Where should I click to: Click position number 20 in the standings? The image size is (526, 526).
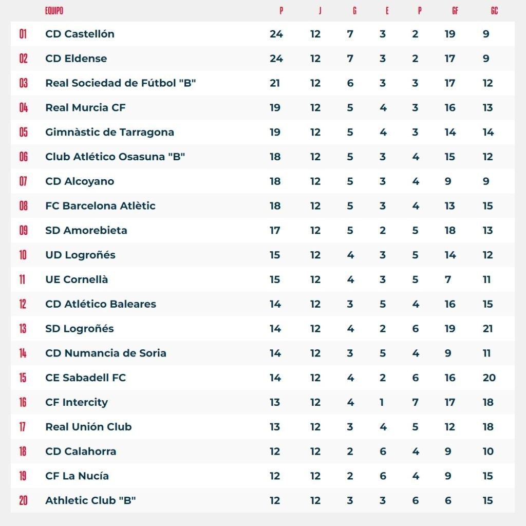23,500
